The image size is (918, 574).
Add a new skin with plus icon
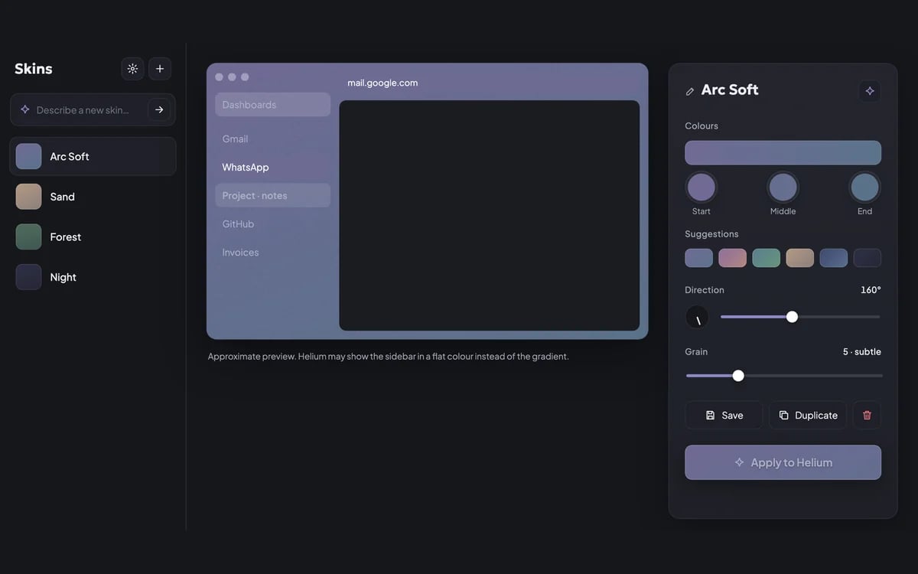coord(160,69)
